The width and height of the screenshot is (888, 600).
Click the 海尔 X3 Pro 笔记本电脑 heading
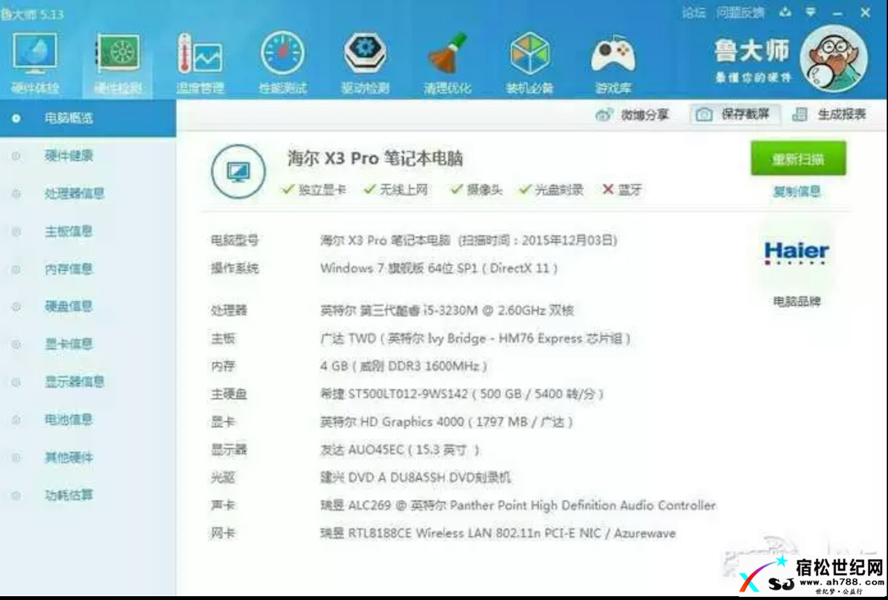click(375, 158)
